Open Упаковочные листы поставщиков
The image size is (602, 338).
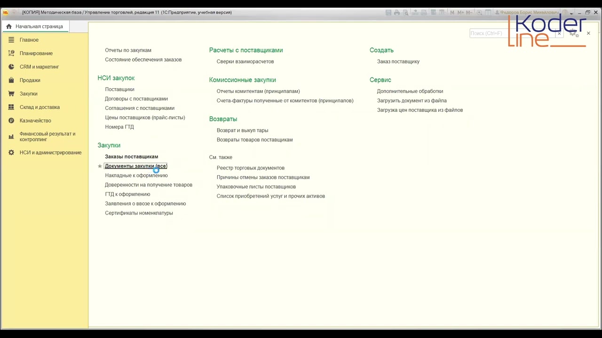(256, 187)
